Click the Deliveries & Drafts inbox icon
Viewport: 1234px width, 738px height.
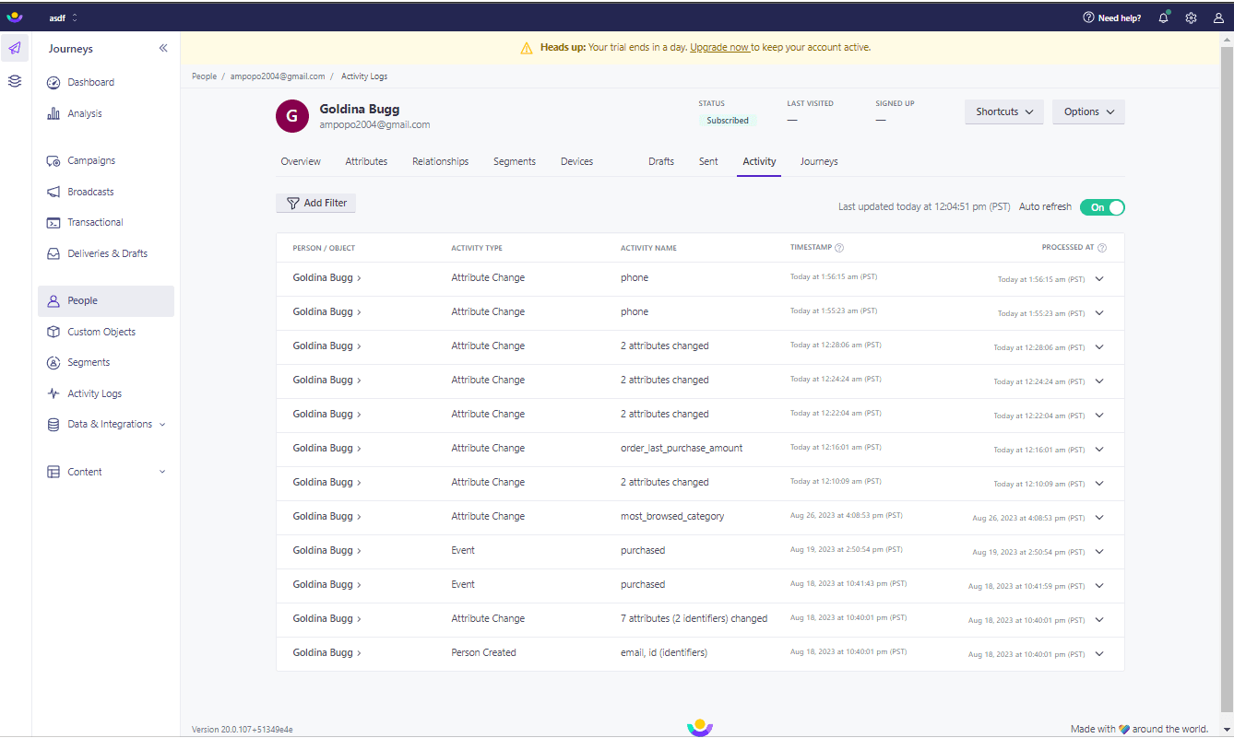[x=53, y=253]
